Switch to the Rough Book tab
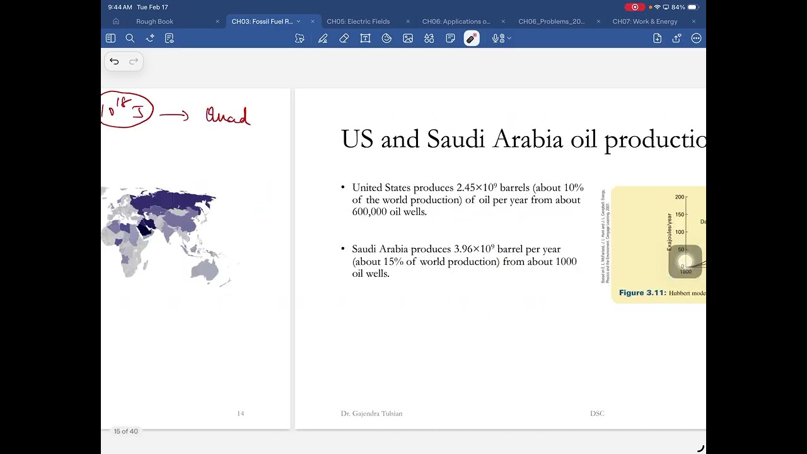Image resolution: width=807 pixels, height=454 pixels. (x=154, y=21)
